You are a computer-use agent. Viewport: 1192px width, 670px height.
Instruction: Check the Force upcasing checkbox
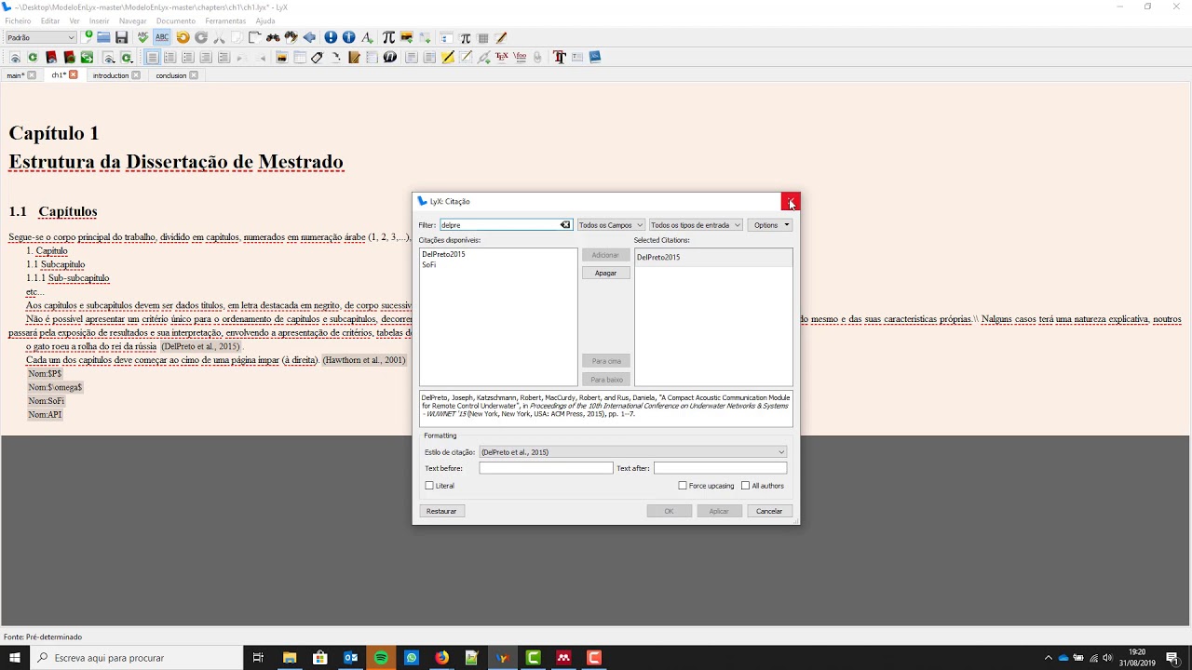[683, 486]
